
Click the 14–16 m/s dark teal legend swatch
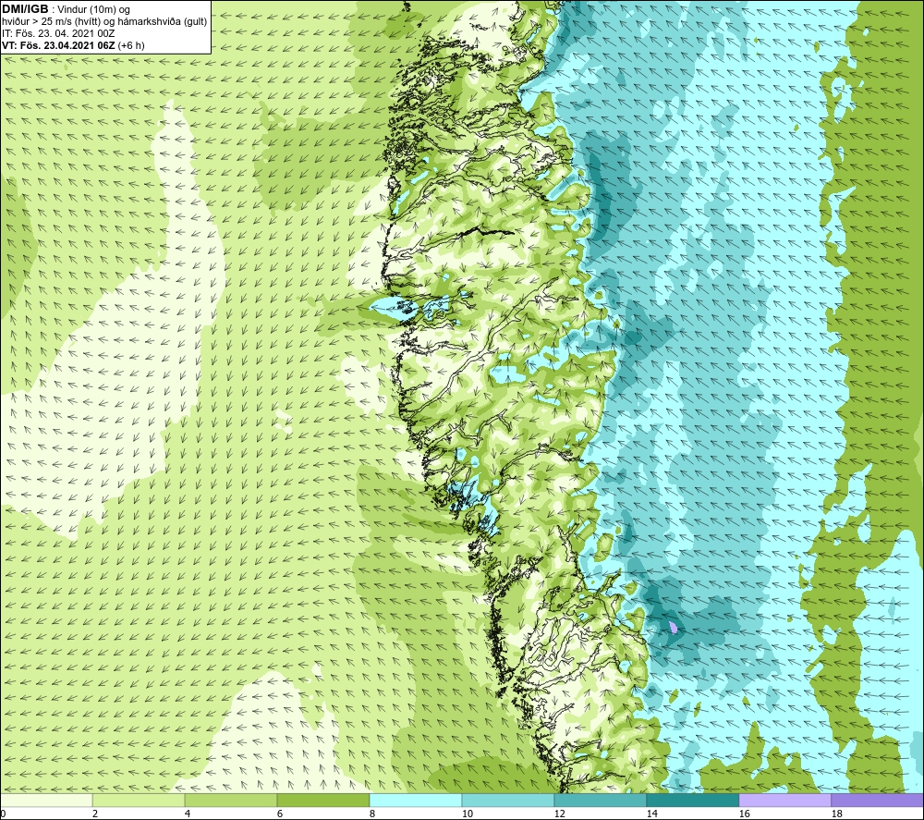[692, 800]
